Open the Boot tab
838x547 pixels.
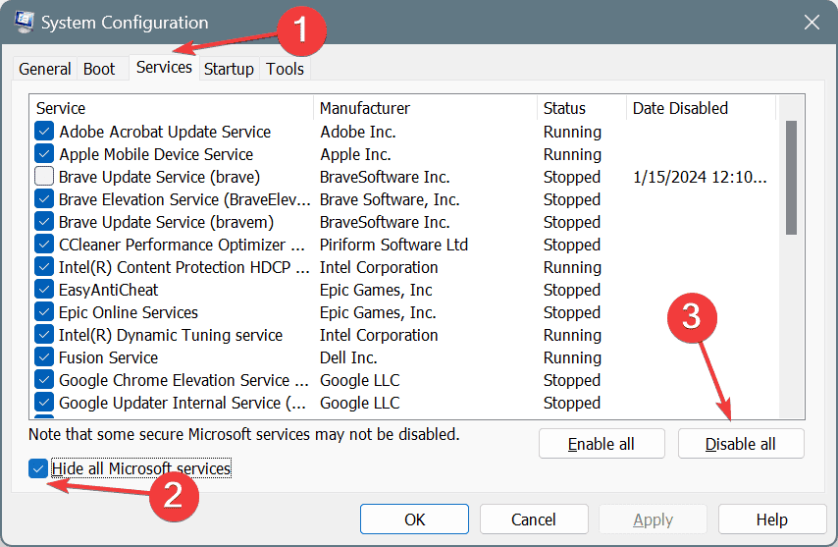click(99, 69)
